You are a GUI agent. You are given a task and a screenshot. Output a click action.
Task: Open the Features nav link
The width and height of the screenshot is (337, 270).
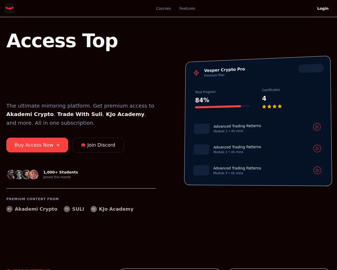(x=187, y=8)
